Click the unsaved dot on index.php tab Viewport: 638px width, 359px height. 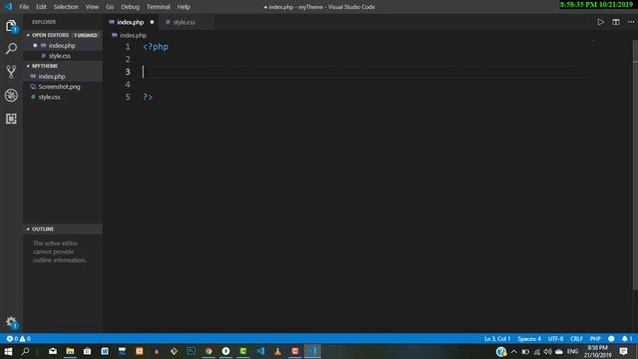tap(153, 22)
